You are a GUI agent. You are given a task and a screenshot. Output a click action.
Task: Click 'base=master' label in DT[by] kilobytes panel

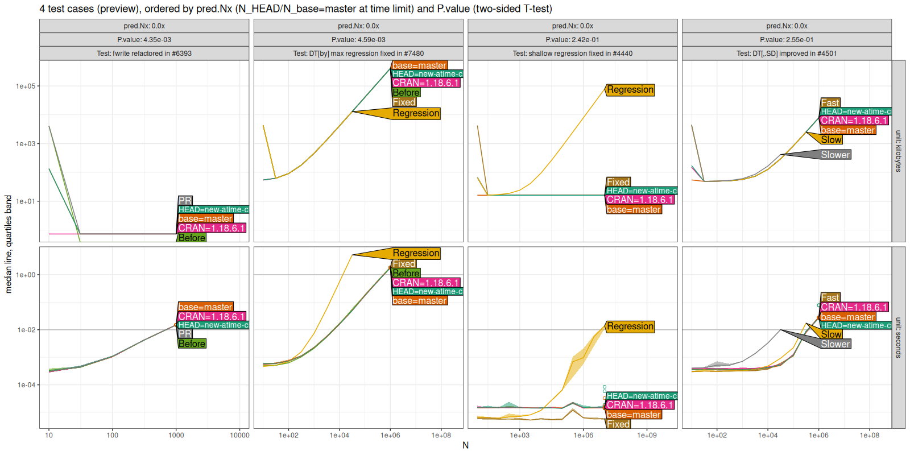(x=420, y=66)
